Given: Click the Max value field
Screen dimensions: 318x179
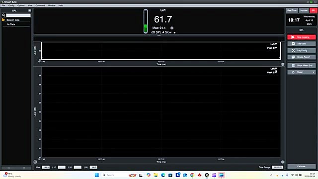Looking at the screenshot, I should tap(46, 167).
